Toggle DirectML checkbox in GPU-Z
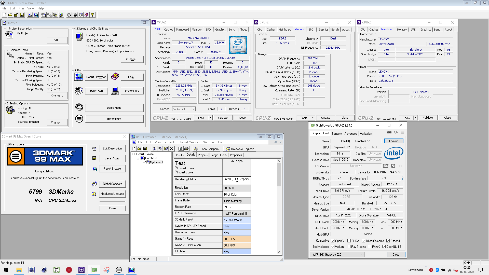Viewport: 489px width, 275px height. (388, 241)
